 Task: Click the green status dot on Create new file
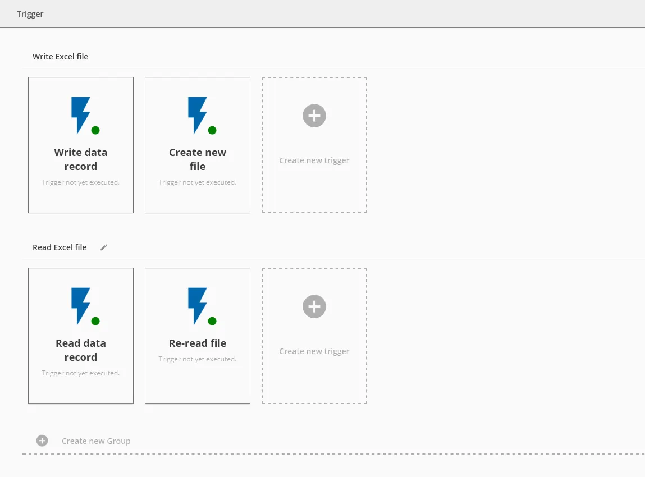coord(212,130)
